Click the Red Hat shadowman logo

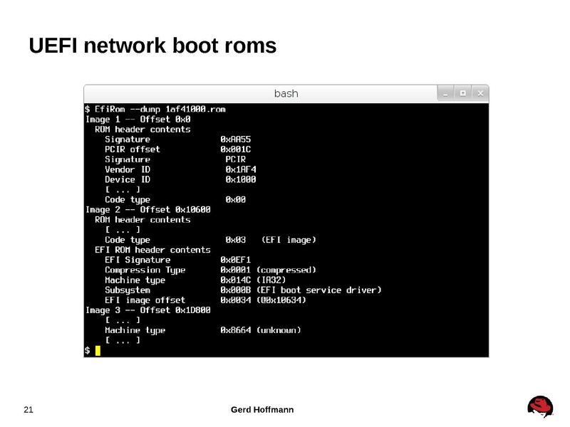tap(541, 406)
